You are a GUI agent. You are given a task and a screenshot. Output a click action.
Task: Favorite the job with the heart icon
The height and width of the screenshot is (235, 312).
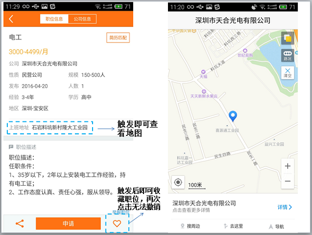coord(117,224)
